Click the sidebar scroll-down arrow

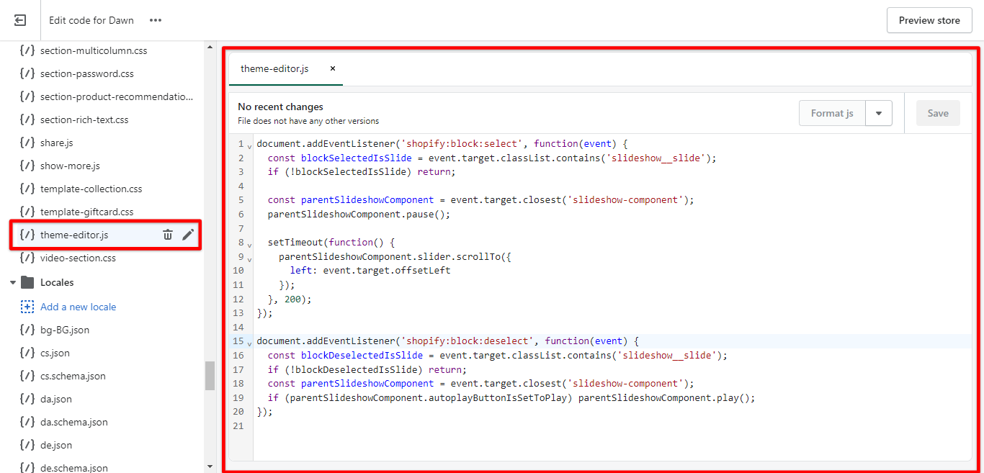click(210, 467)
